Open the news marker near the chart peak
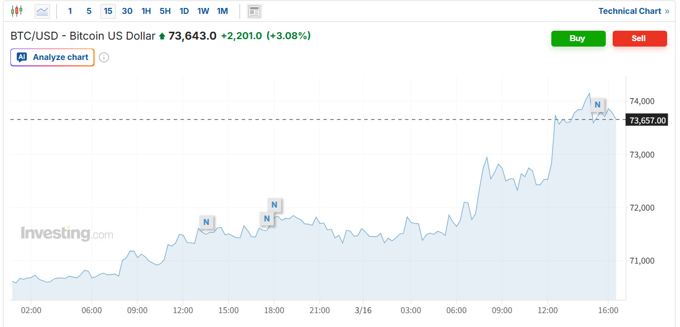Image resolution: width=680 pixels, height=327 pixels. click(x=598, y=105)
